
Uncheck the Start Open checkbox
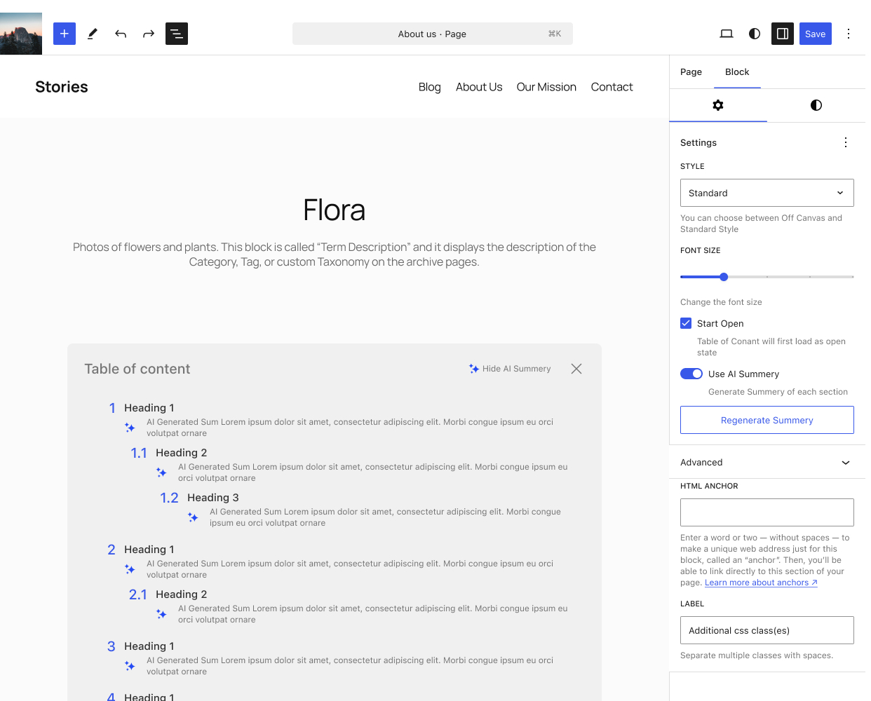click(686, 323)
